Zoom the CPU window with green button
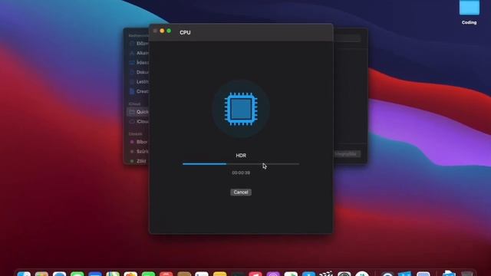Screen dimensions: 491x276 click(169, 31)
